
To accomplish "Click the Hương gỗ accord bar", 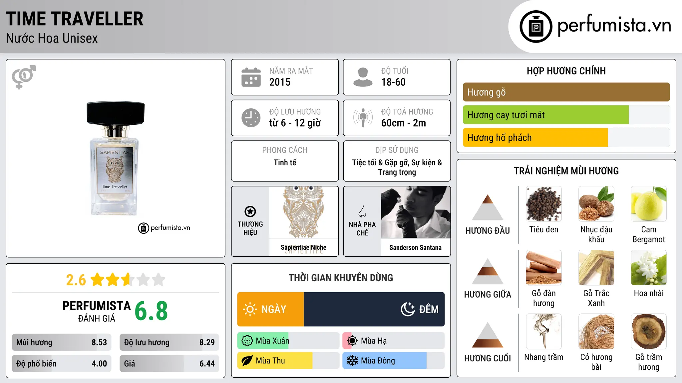I will (566, 92).
